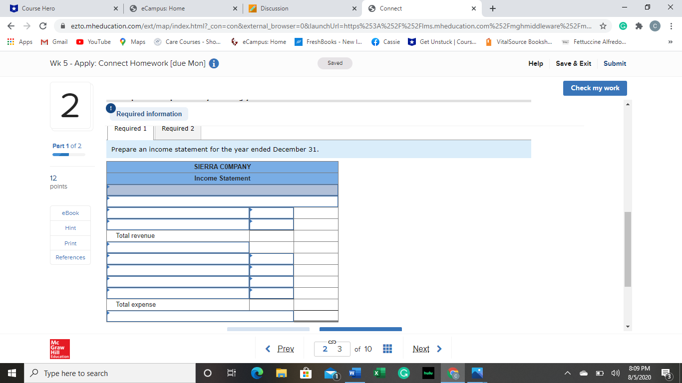Open Maps bookmark
The image size is (682, 383).
tap(132, 42)
